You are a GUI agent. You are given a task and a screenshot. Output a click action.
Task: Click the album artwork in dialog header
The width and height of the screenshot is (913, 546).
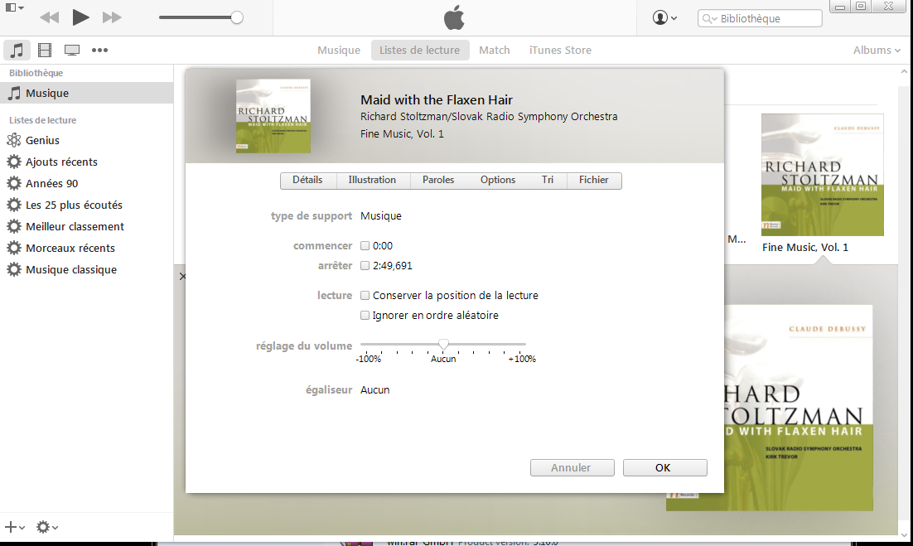pyautogui.click(x=273, y=116)
